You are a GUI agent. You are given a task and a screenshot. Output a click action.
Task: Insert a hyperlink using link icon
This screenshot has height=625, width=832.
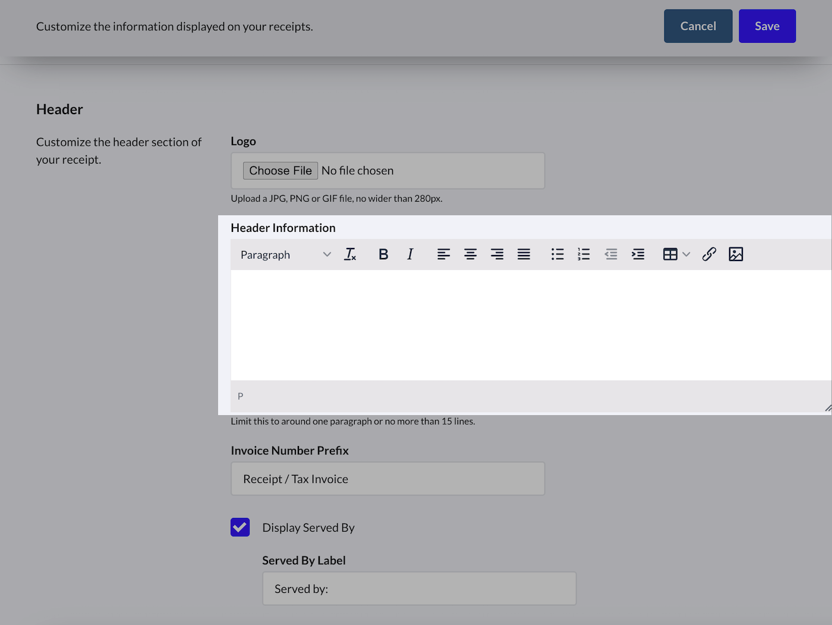[x=709, y=255]
